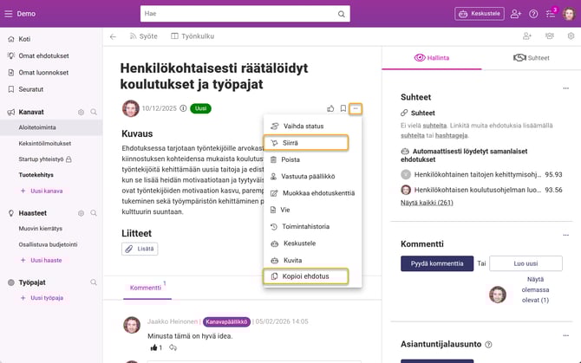Click the add user icon in header
The image size is (581, 363).
517,14
